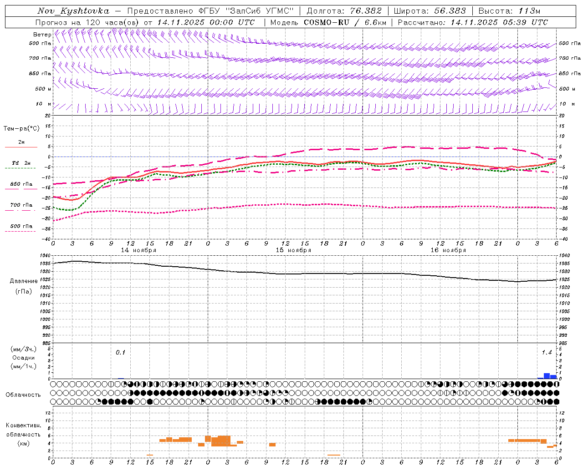Click the station name Nov_Kyshtovka

click(73, 11)
